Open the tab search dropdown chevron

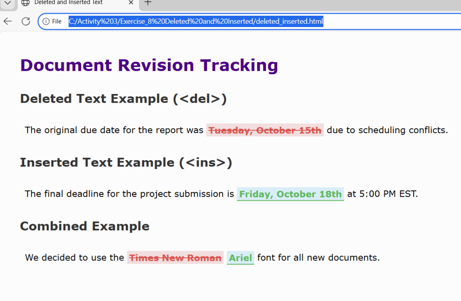[8, 3]
